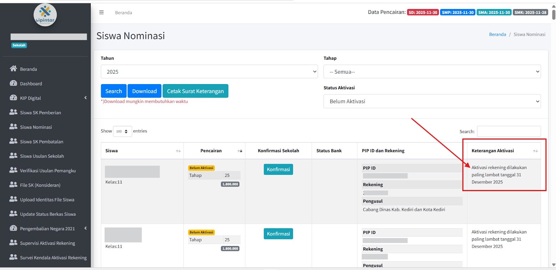Open Update Status Berkas Siswa page
This screenshot has height=270, width=556.
pos(48,214)
